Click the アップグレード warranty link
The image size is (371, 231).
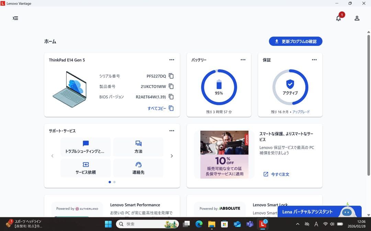click(x=301, y=112)
